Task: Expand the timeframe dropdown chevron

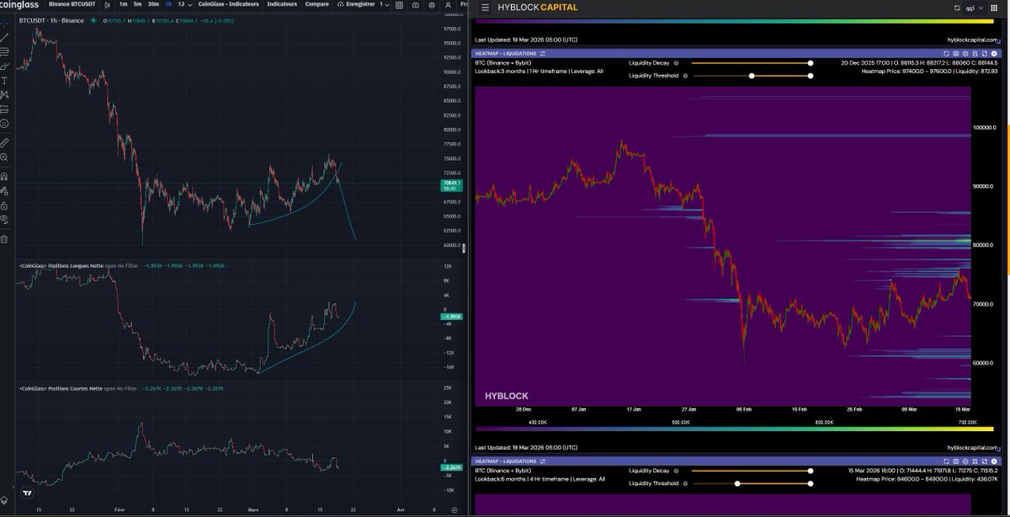Action: 191,5
